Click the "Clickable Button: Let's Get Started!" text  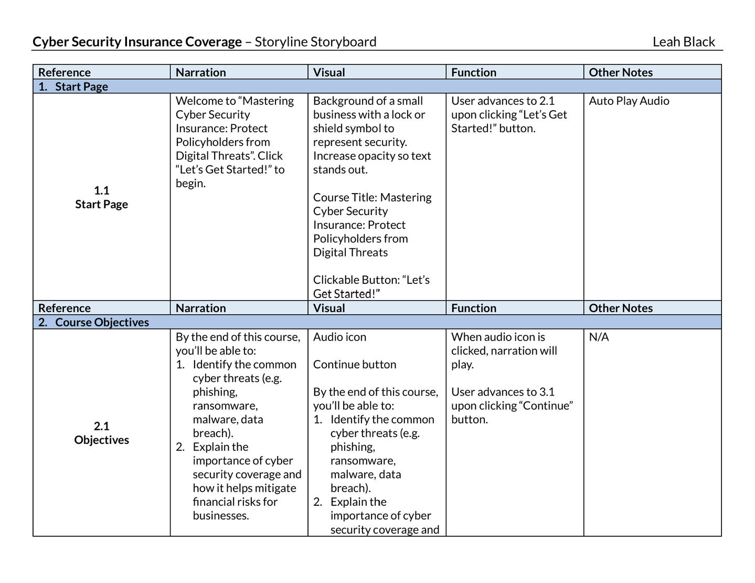[371, 287]
